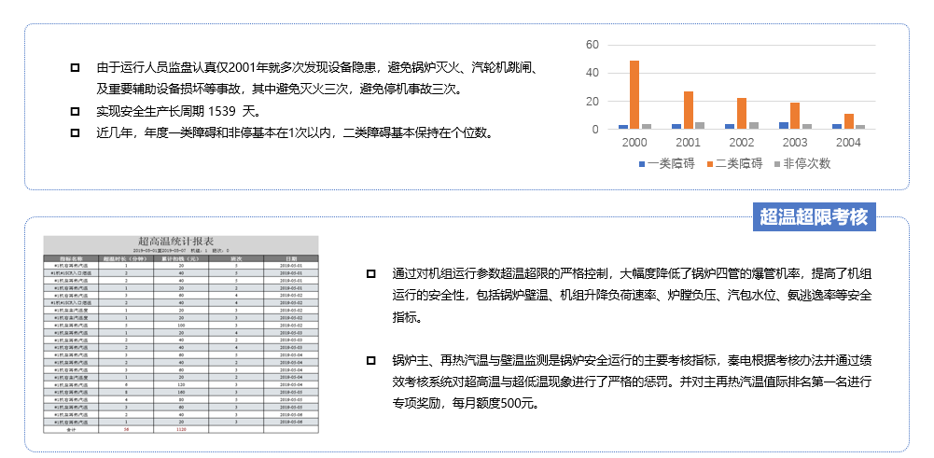Click the 指标名称 column header in table
934x458 pixels.
(x=70, y=258)
